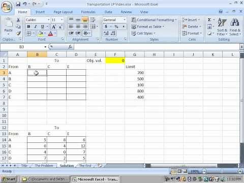Switch to the Insert ribbon tab
The image size is (244, 183).
click(40, 12)
